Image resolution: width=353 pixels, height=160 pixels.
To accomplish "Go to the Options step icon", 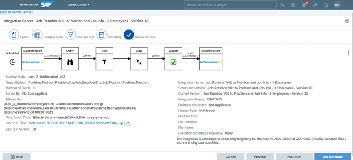I will click(14, 35).
